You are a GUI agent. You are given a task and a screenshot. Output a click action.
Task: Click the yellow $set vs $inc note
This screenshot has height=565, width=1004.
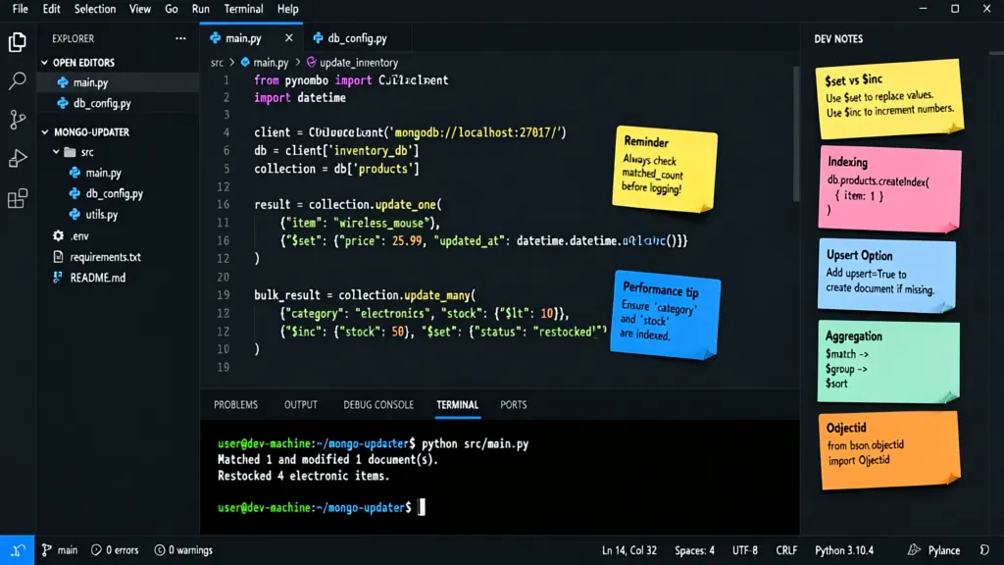(889, 99)
